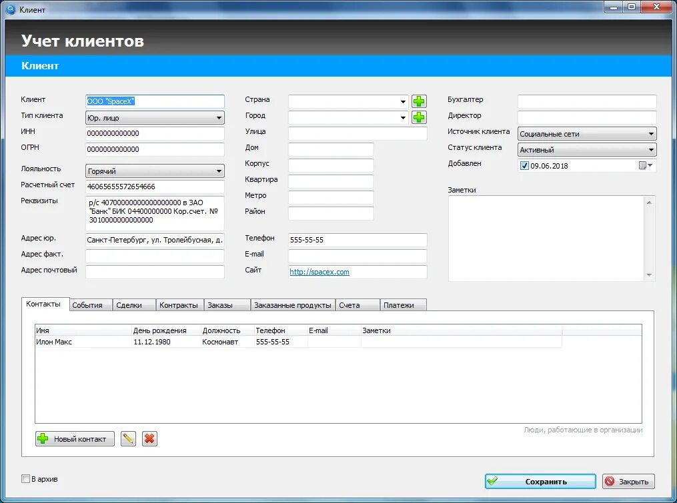Screen dimensions: 677x503
Task: Toggle the В архив checkbox
Action: (x=25, y=479)
